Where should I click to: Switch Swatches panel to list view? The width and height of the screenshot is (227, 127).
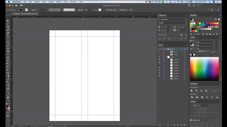216,19
